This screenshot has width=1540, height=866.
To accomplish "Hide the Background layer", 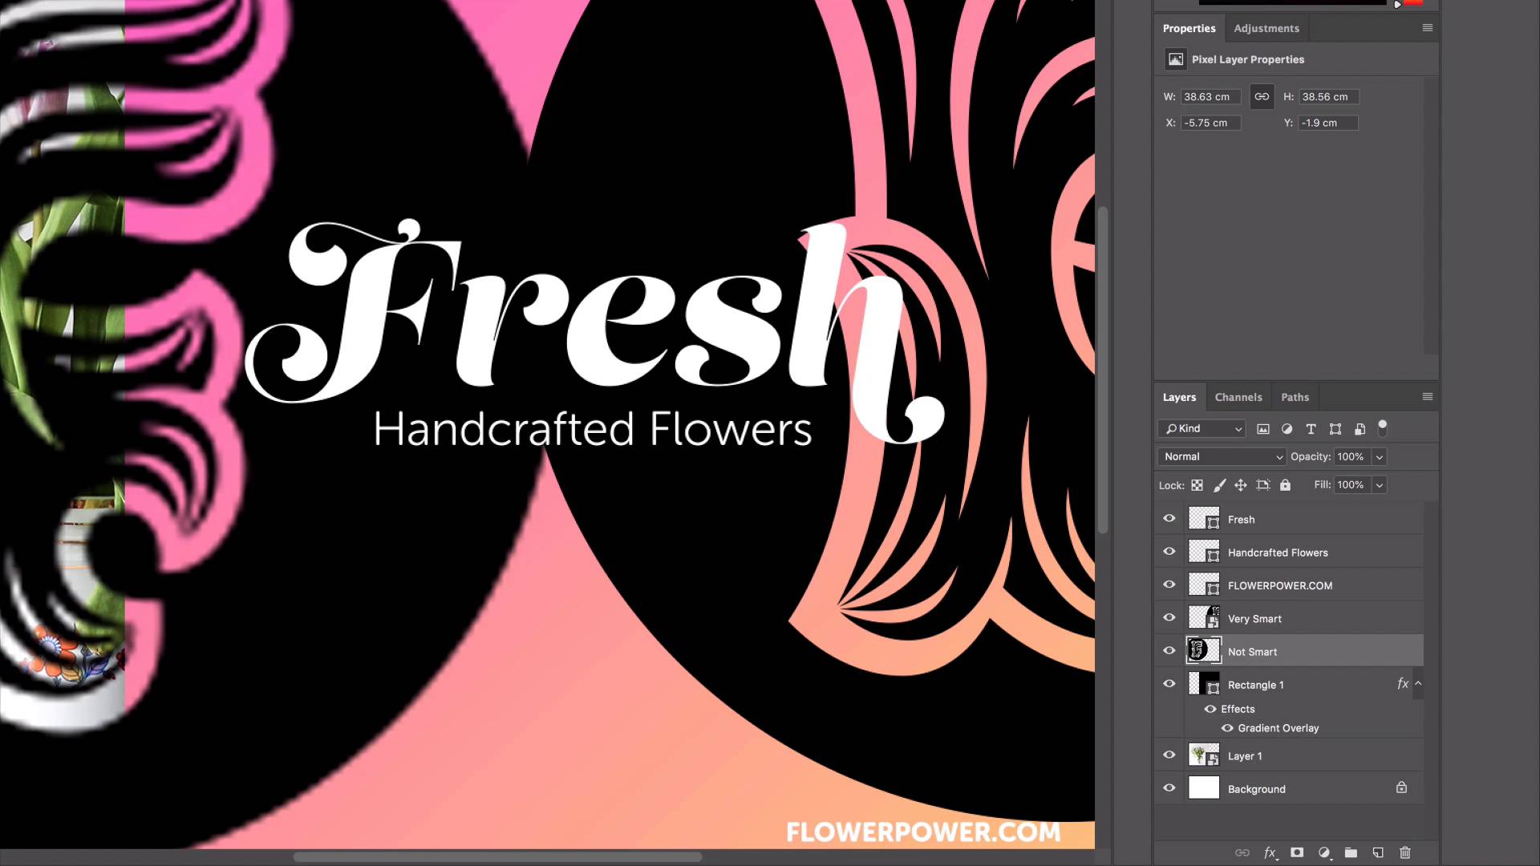I will pos(1169,788).
